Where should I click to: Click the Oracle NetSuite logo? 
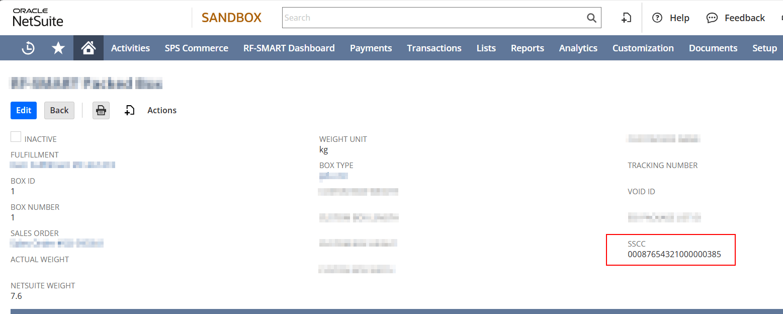pyautogui.click(x=38, y=17)
